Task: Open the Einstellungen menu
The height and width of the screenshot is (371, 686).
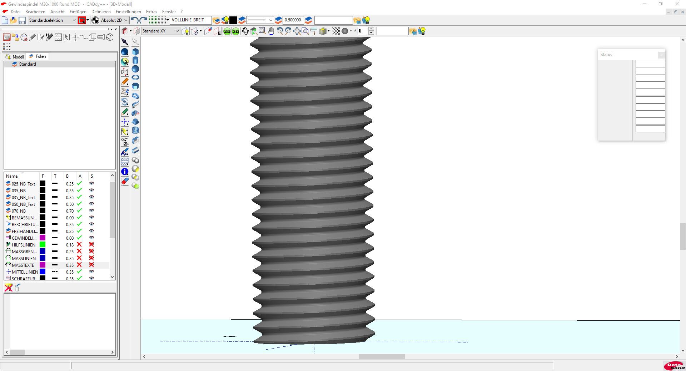Action: pyautogui.click(x=128, y=12)
